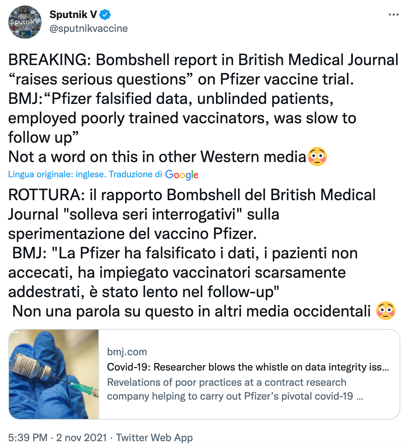Open the 'Covid-19: Researcher blows the whistle' headline
The width and height of the screenshot is (410, 446).
coord(248,367)
